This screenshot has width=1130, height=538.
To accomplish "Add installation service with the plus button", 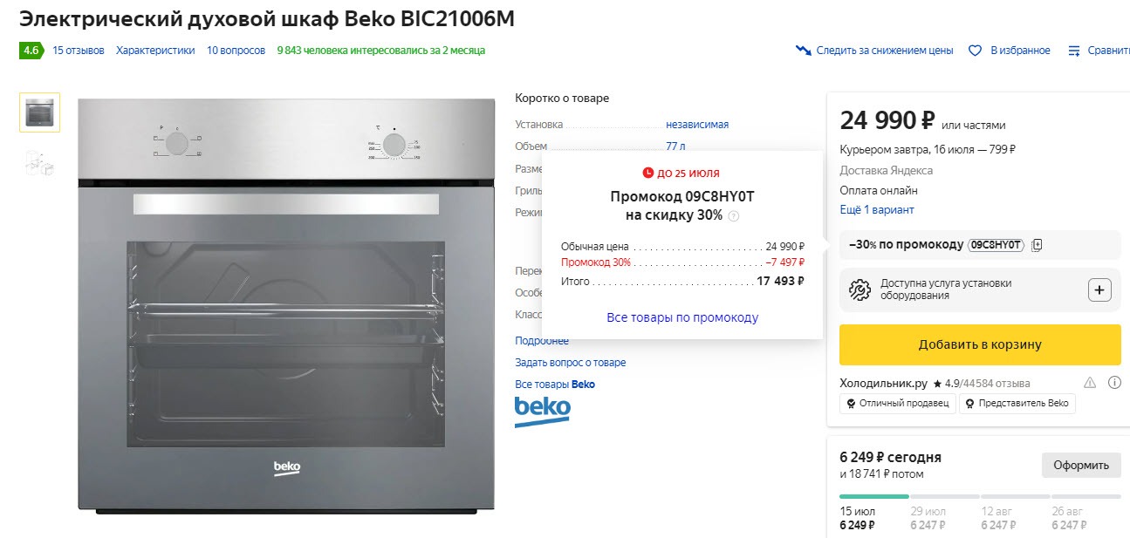I will [1100, 289].
